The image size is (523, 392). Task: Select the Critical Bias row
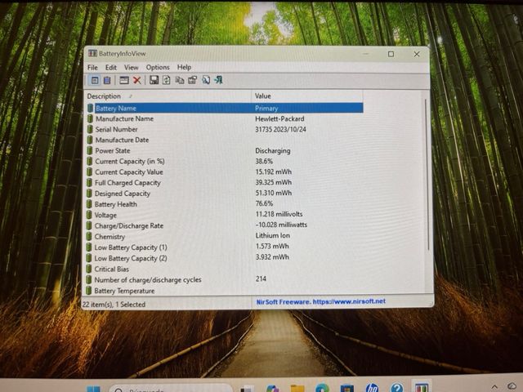[225, 269]
